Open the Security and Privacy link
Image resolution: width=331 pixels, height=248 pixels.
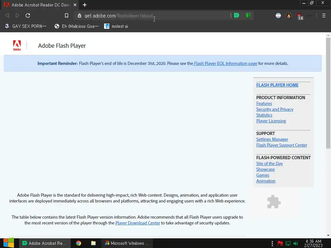(275, 109)
